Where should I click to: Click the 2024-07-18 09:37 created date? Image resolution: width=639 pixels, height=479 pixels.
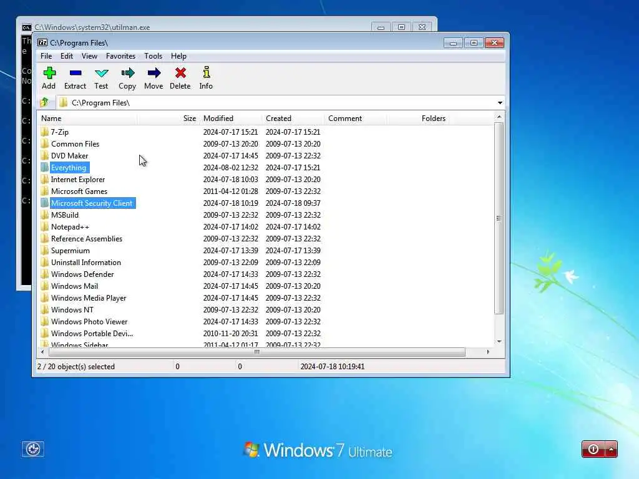[x=293, y=203]
